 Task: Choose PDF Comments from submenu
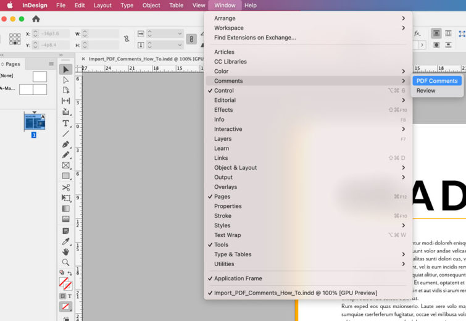tap(437, 81)
